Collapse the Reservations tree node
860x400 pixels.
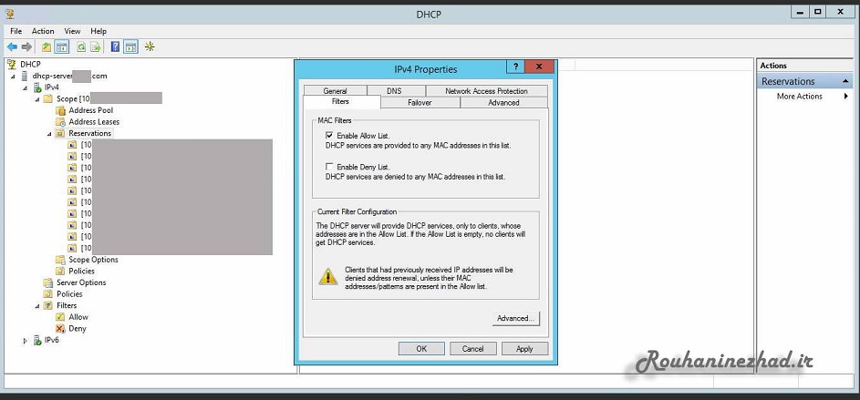click(49, 134)
